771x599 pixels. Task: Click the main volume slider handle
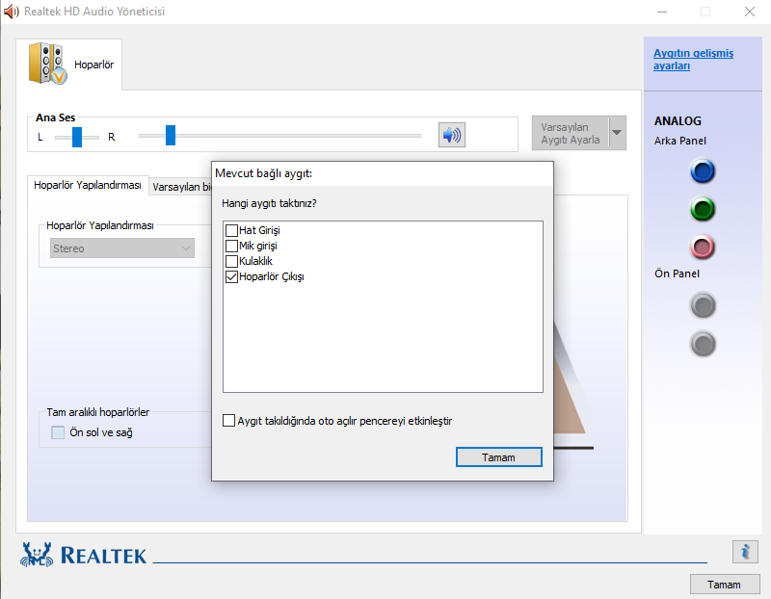171,135
